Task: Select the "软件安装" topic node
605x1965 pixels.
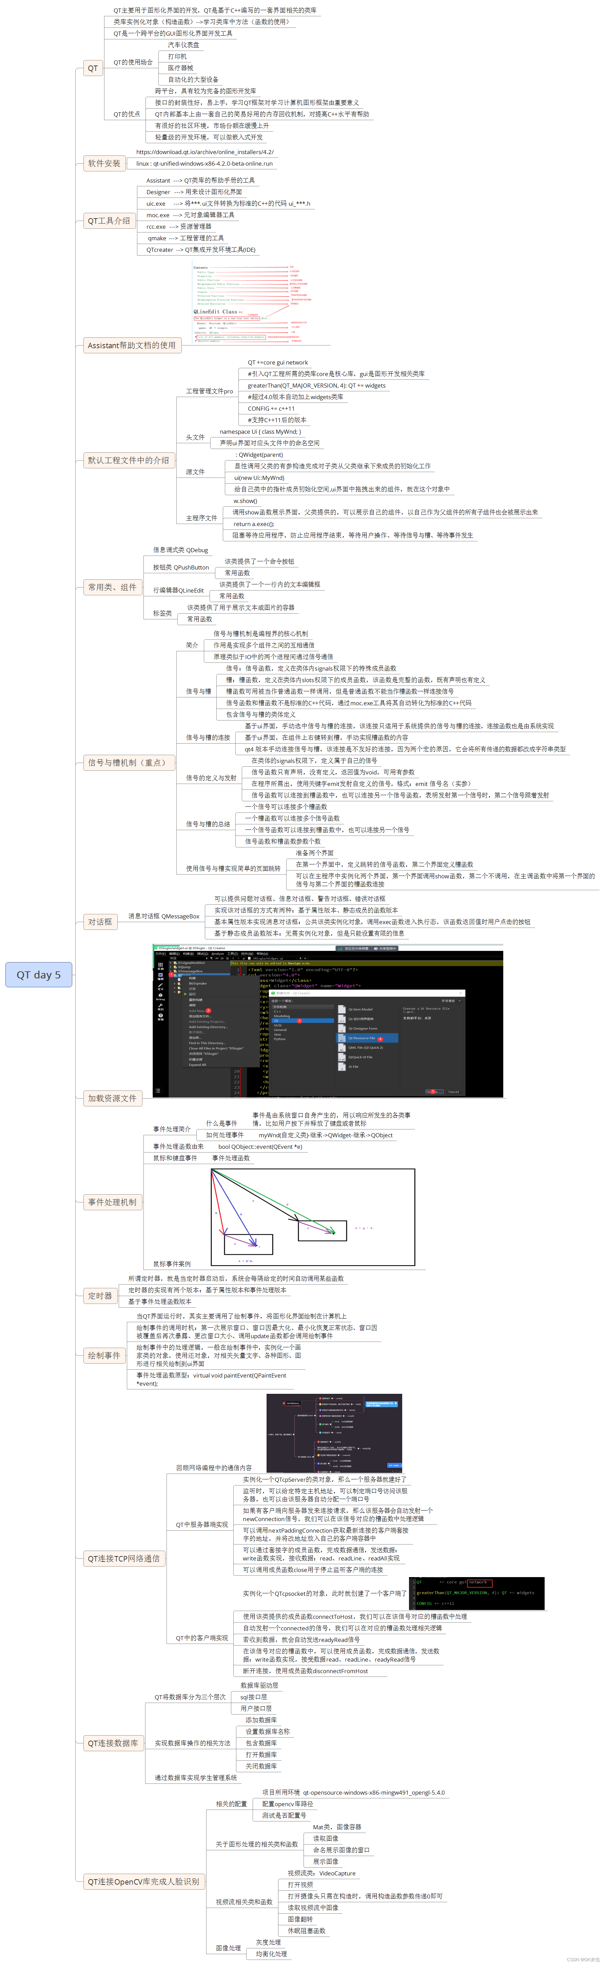Action: (104, 163)
